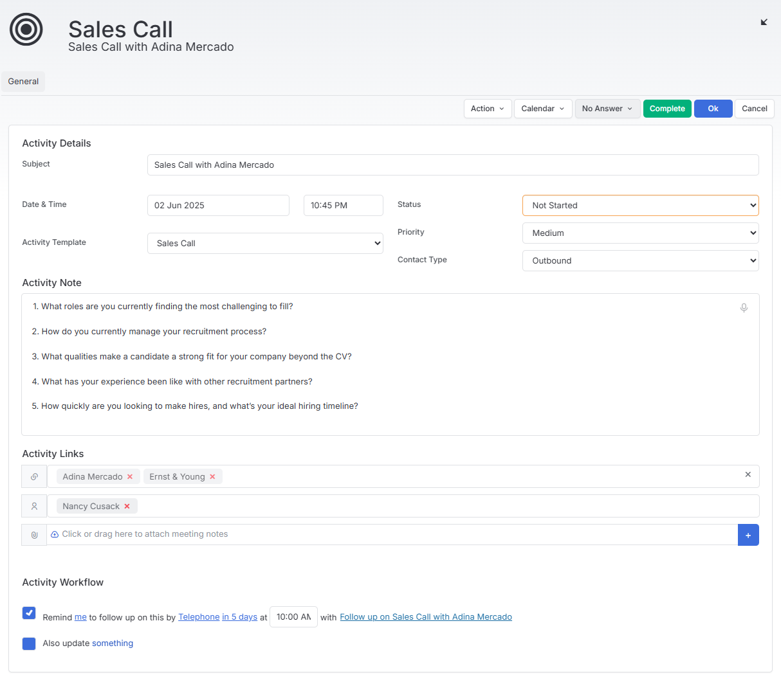Viewport: 781px width, 675px height.
Task: Click the 'me' reminder link
Action: coord(80,617)
